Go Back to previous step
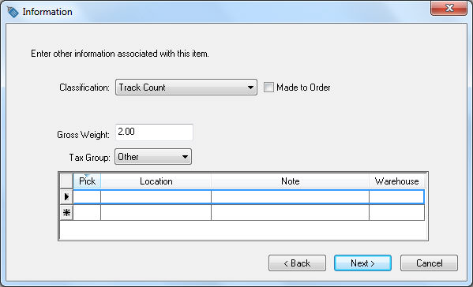This screenshot has width=473, height=287. 297,263
